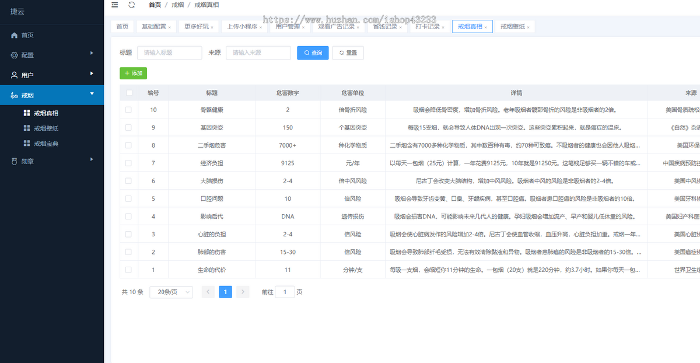The image size is (700, 363).
Task: Click page number 1 in pagination
Action: click(225, 292)
